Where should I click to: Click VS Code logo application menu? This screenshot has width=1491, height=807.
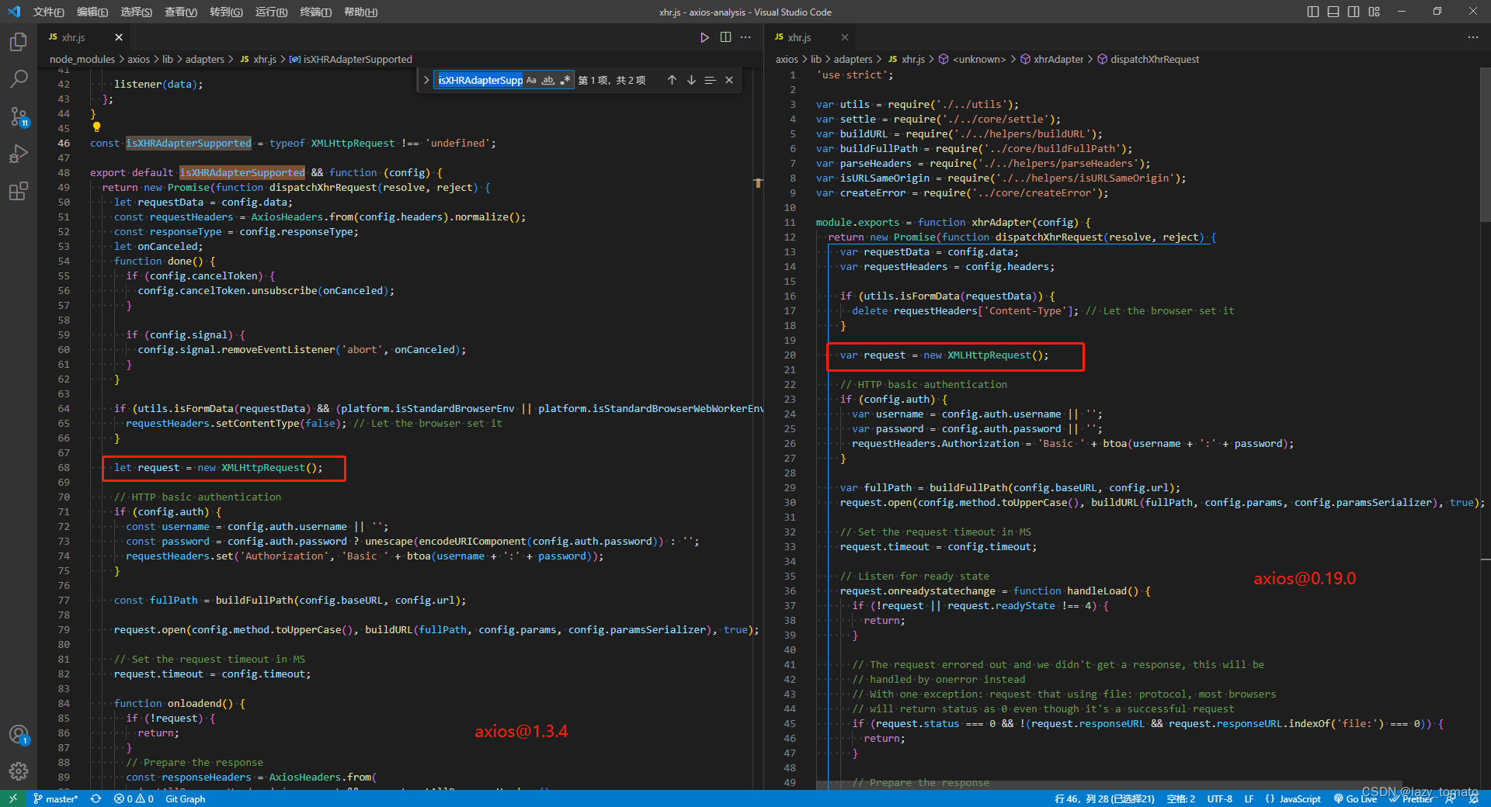point(14,12)
